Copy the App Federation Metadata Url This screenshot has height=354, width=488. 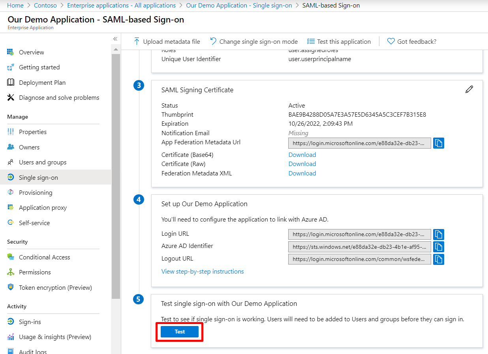[x=438, y=143]
